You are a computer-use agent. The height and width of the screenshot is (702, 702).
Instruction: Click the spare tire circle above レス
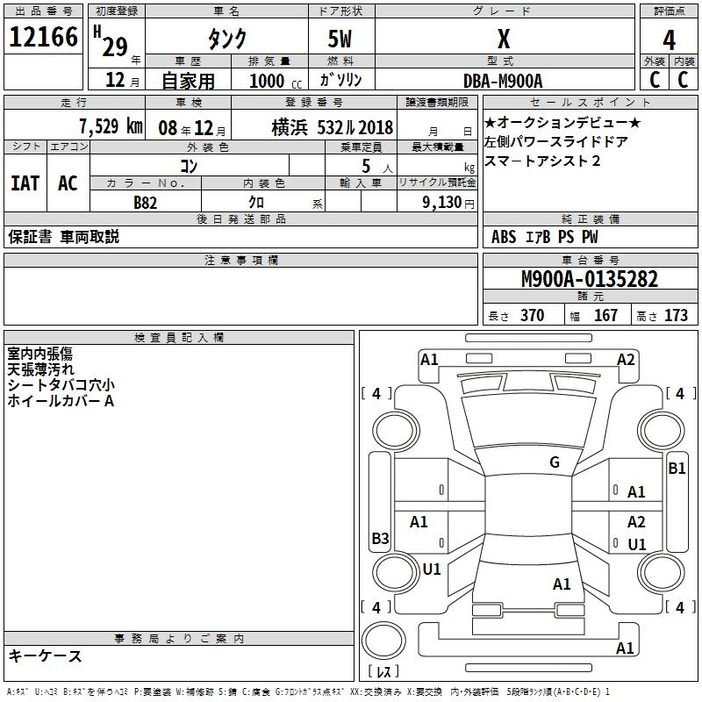pyautogui.click(x=383, y=641)
